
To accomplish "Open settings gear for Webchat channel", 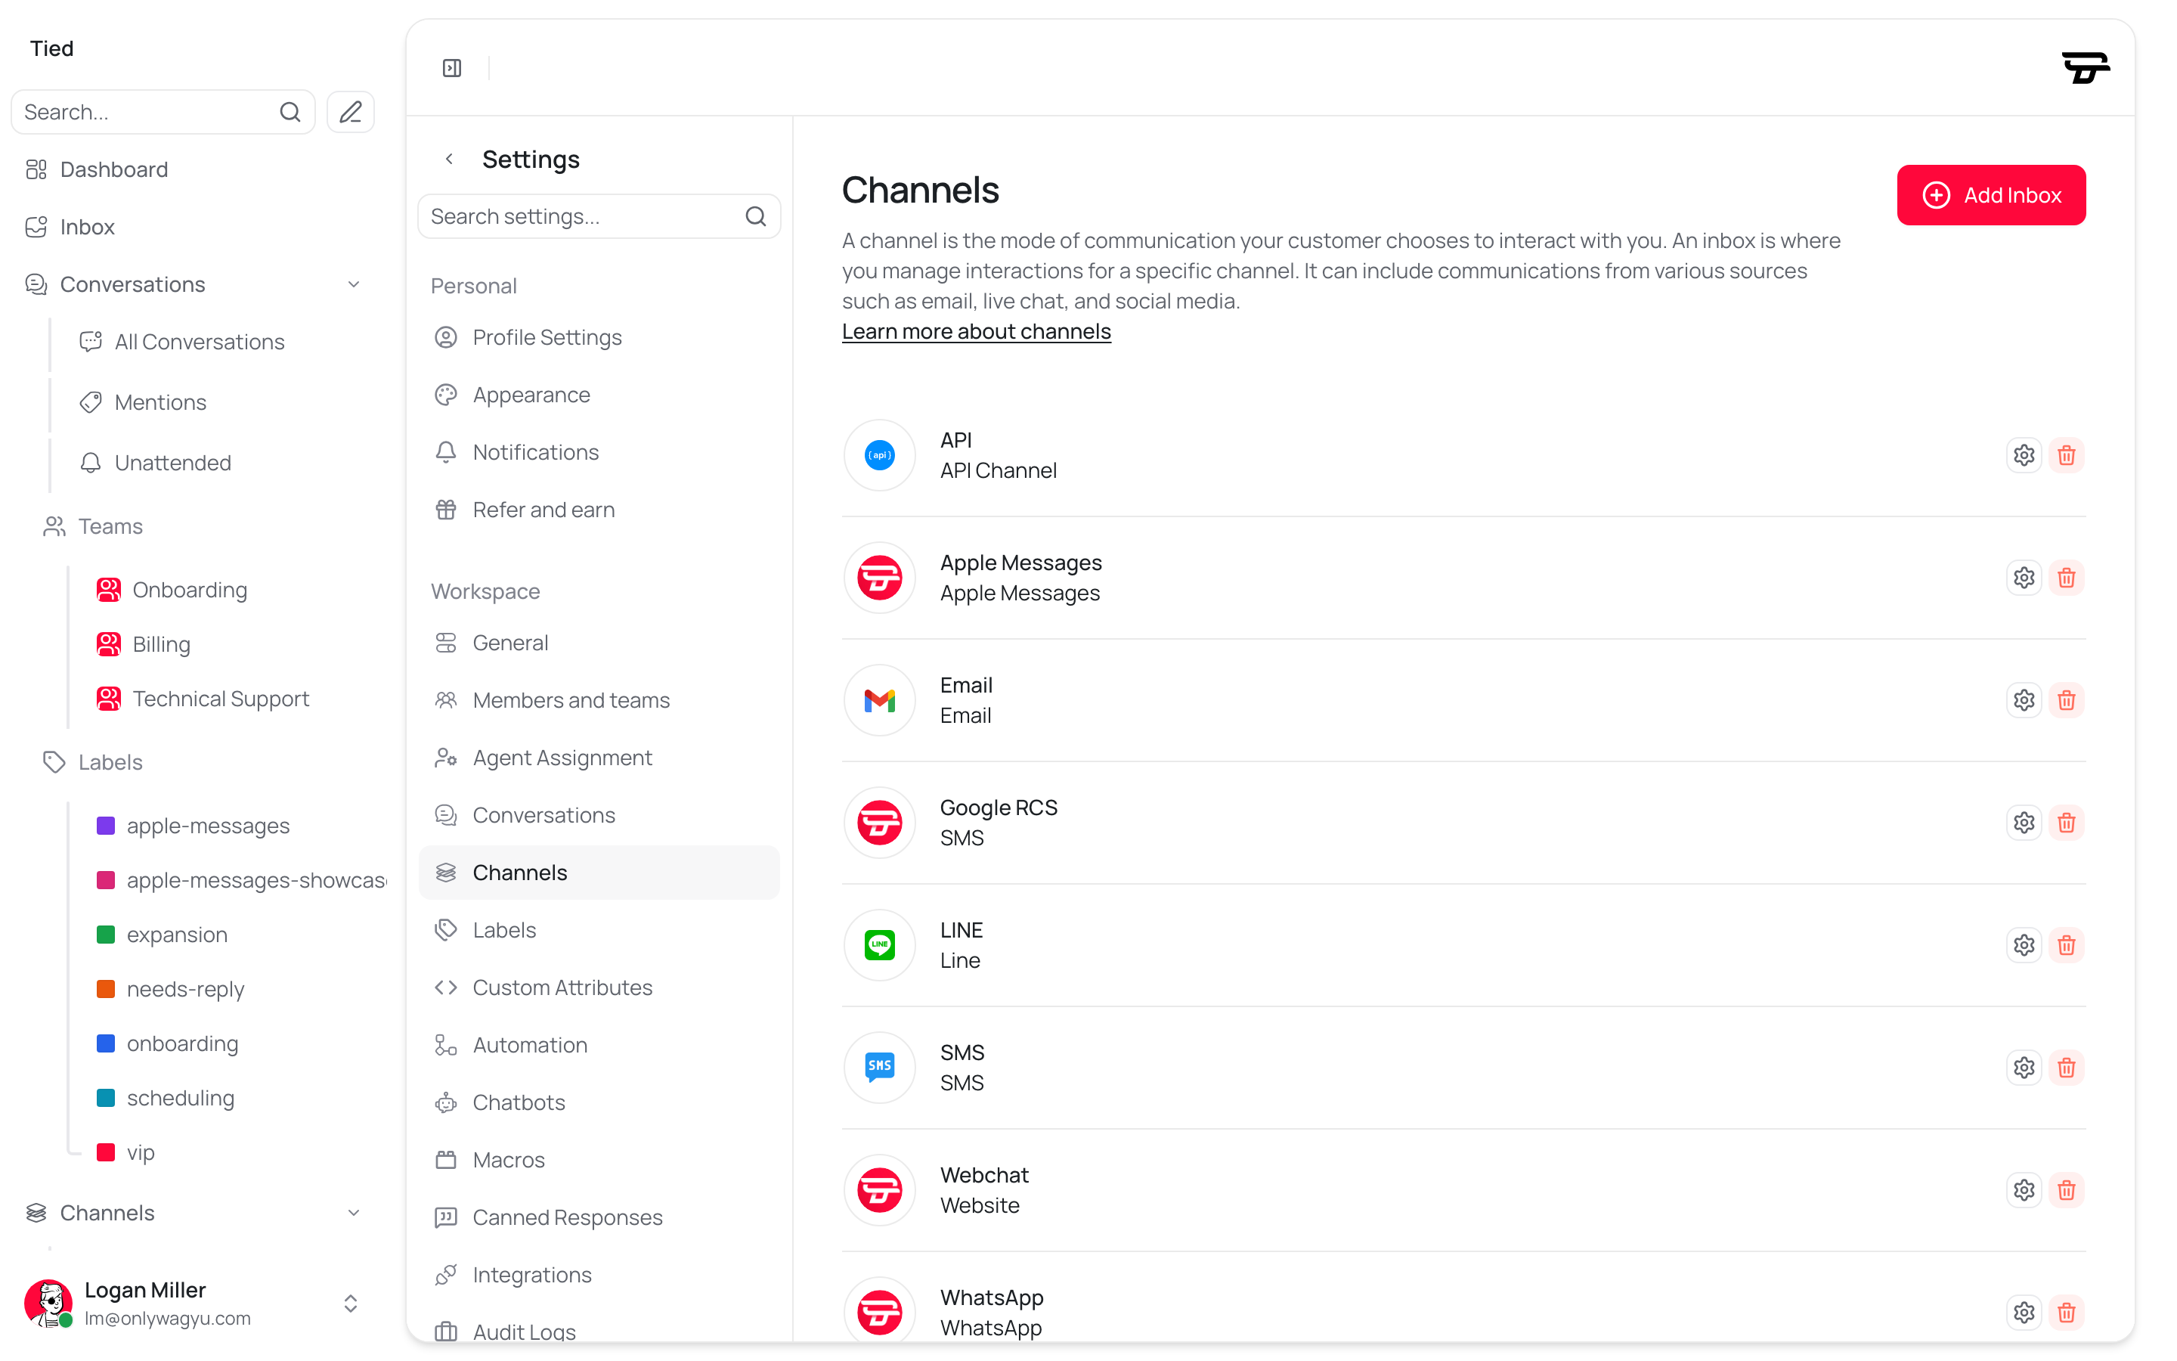I will (x=2023, y=1189).
